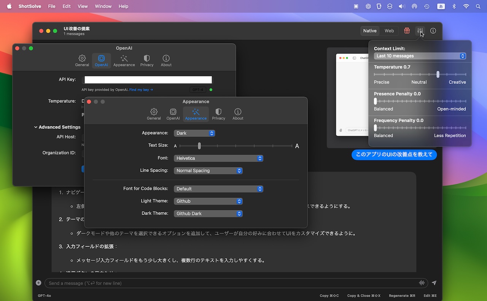Image resolution: width=487 pixels, height=301 pixels.
Task: Open Privacy tab in OpenAI window
Action: (147, 60)
